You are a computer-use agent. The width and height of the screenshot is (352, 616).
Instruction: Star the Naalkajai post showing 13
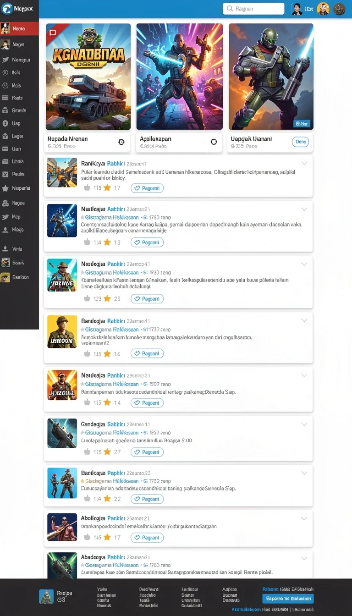107,242
